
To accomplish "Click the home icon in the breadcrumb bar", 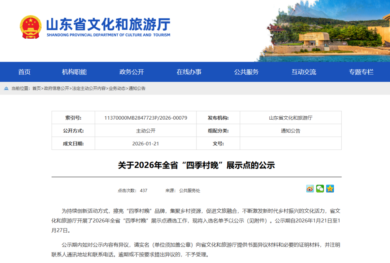I will [6, 87].
